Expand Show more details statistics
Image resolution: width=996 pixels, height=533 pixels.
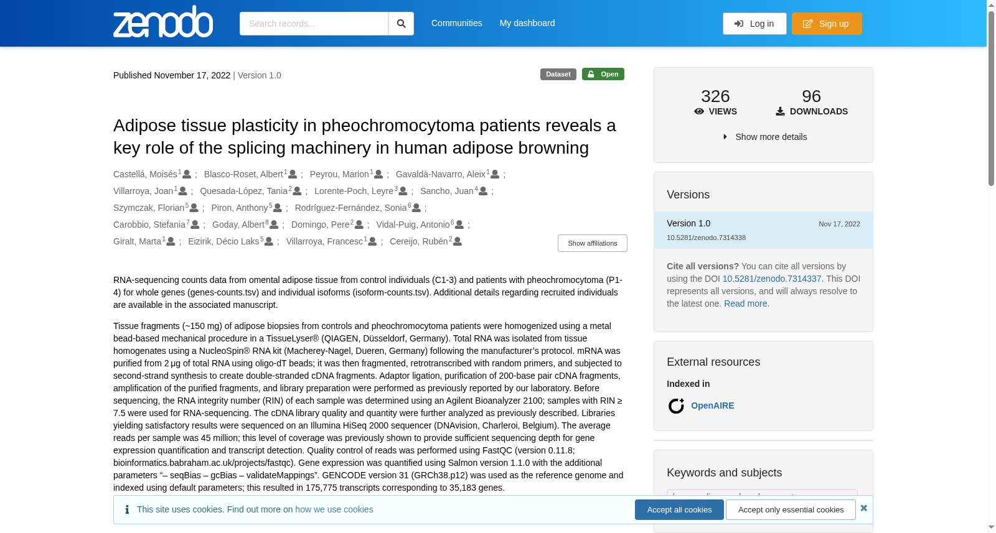tap(764, 137)
